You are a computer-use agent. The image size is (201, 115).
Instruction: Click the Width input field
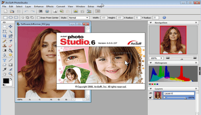[x=104, y=18]
